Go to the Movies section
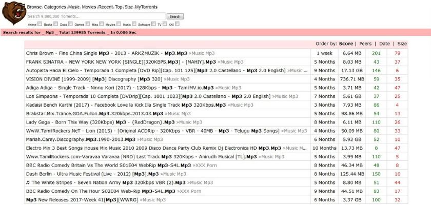This screenshot has width=431, height=205. click(x=89, y=7)
